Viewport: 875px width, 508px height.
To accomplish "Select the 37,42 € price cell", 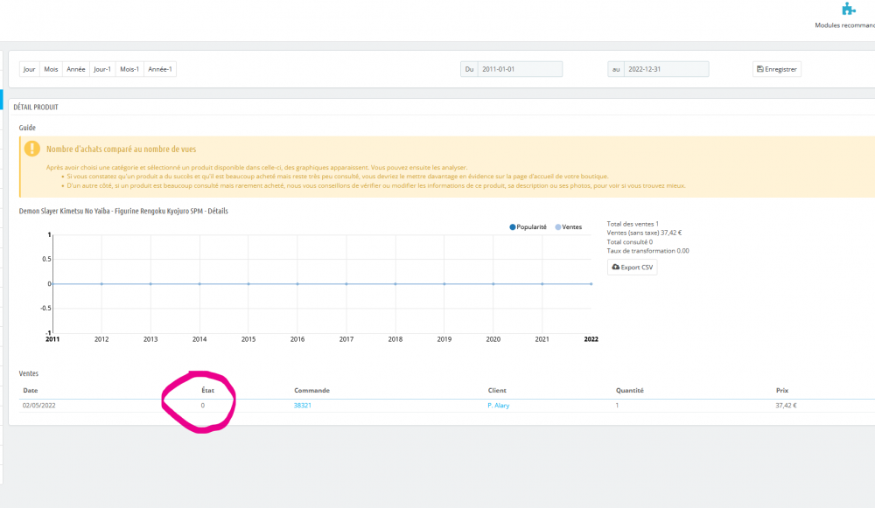I will coord(786,406).
